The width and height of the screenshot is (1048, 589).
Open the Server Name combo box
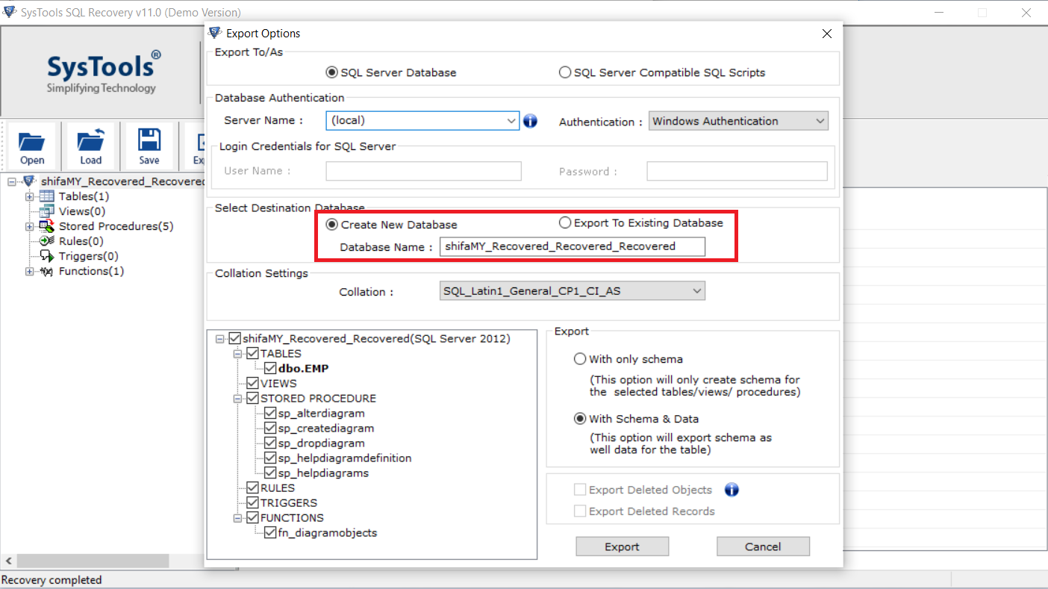coord(422,120)
